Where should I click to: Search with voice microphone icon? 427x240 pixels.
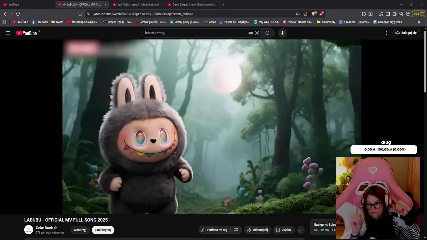(x=283, y=33)
